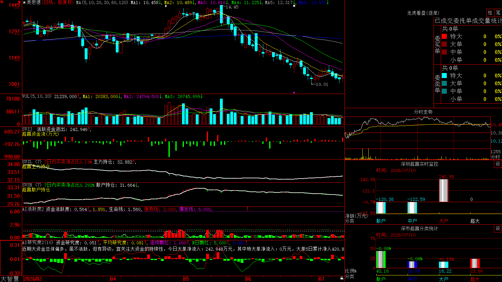Screen dimensions: 502x282
Task: Click the 分时走势 panel title
Action: (423, 112)
